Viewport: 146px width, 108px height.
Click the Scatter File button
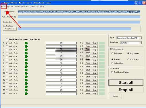10,29
